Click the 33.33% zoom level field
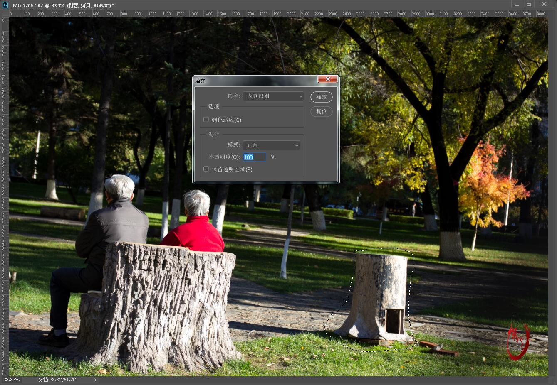Screen dimensions: 557x385 (12, 380)
